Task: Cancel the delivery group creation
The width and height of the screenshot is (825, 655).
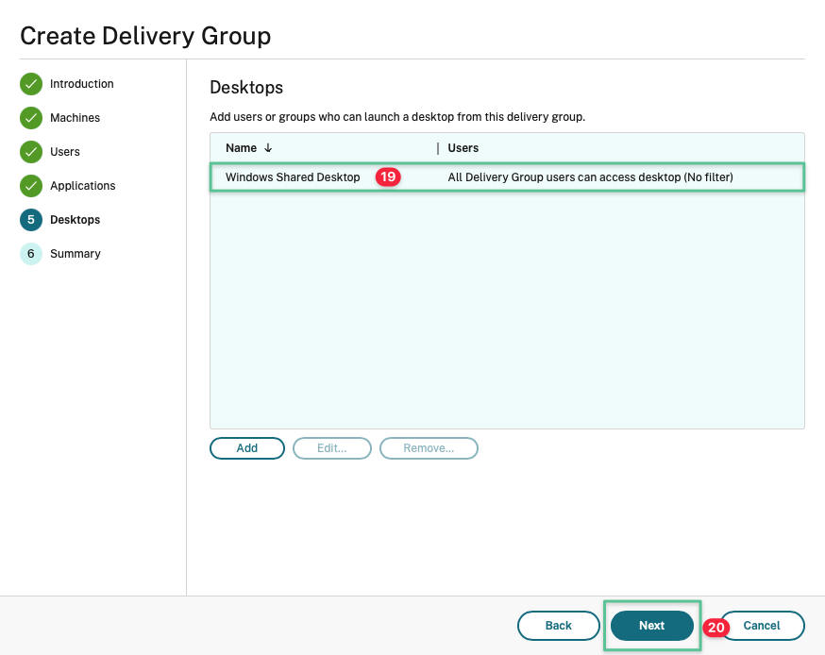Action: (x=762, y=626)
